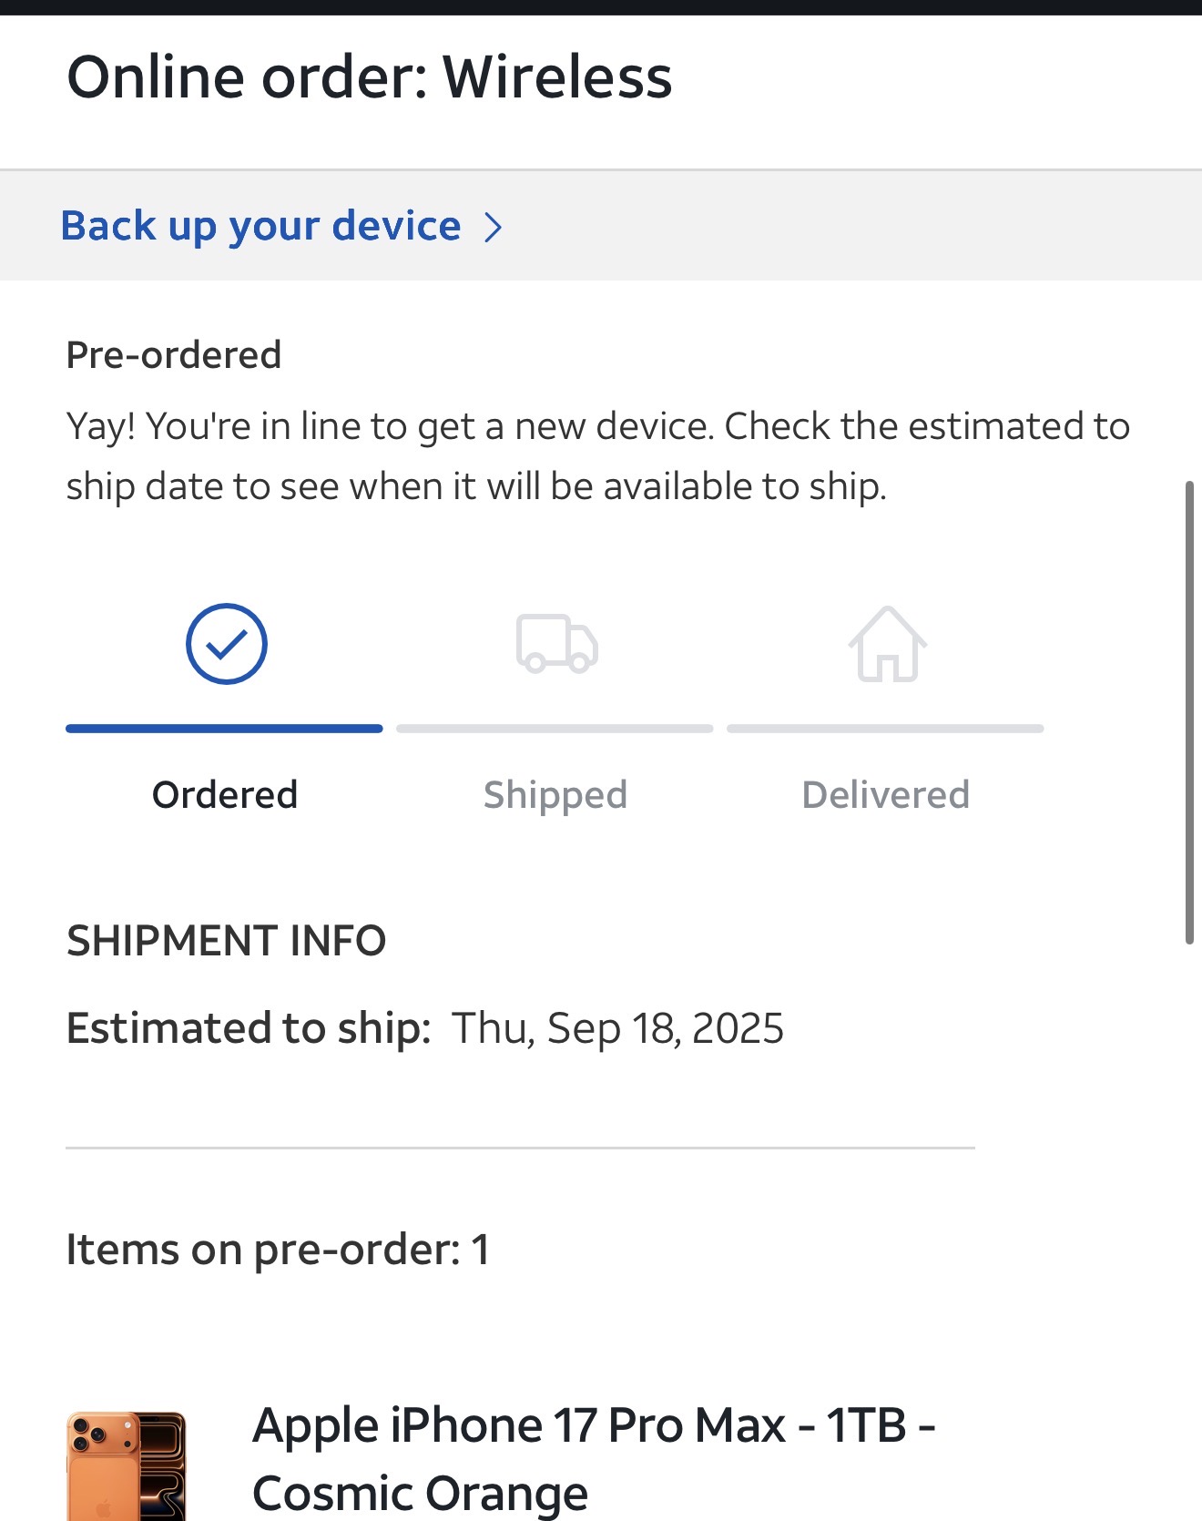
Task: Click the Ordered checkmark icon
Action: pyautogui.click(x=226, y=644)
